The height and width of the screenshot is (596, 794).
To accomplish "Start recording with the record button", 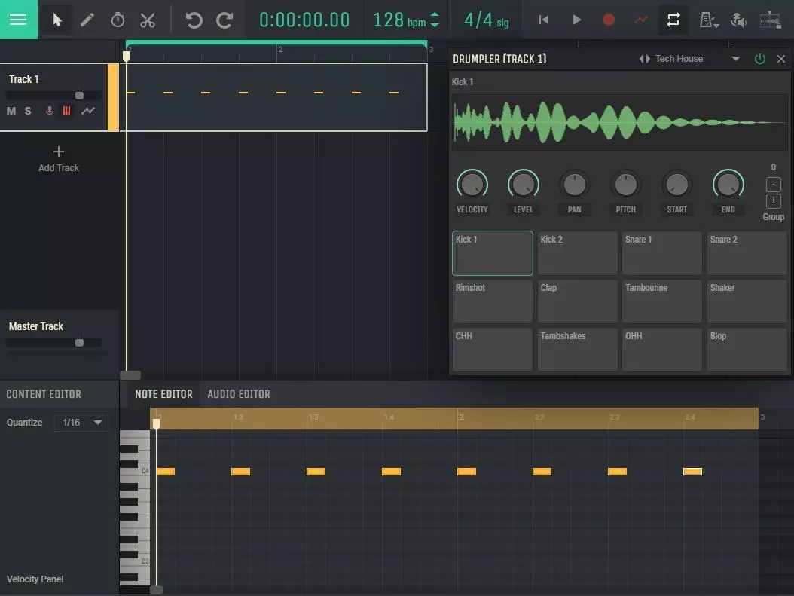I will tap(608, 20).
